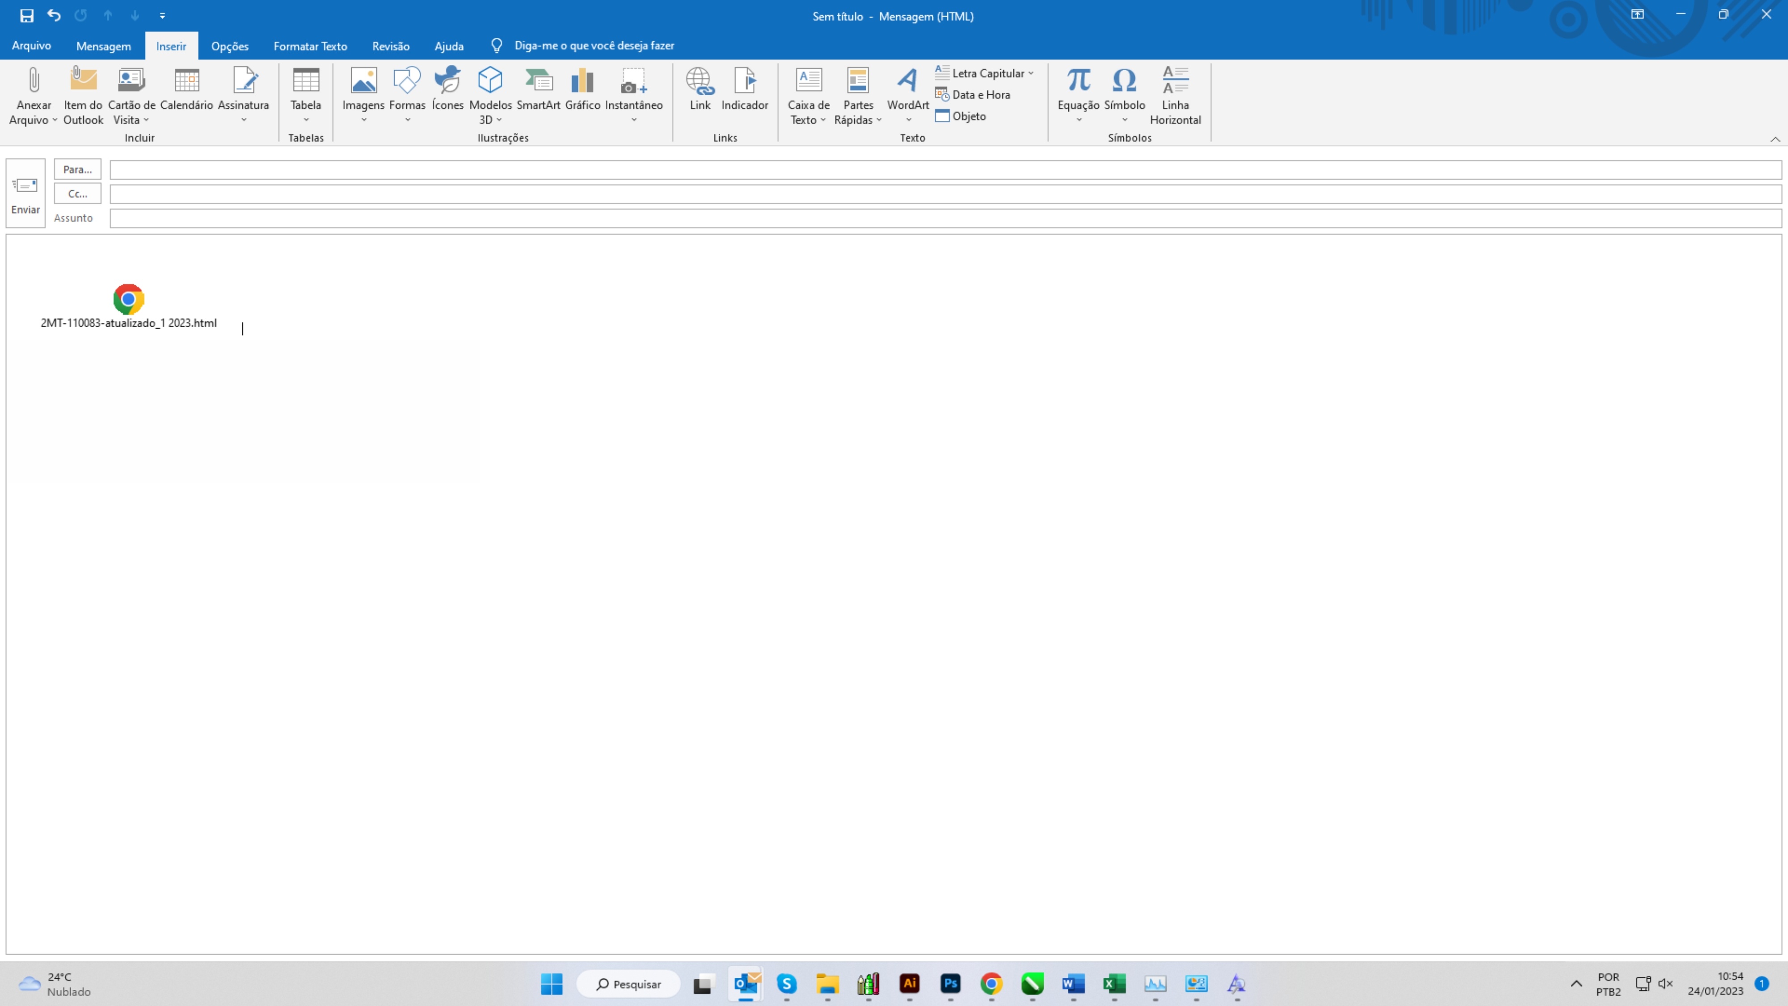The height and width of the screenshot is (1006, 1788).
Task: Focus the Cc address field
Action: pos(945,194)
